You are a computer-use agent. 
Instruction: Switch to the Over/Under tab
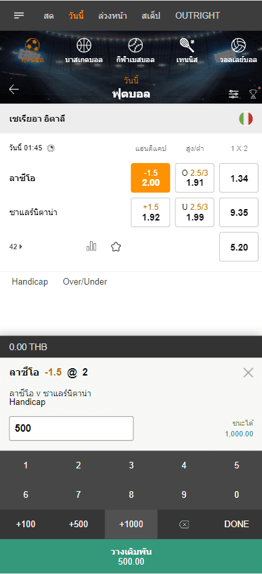[x=85, y=281]
